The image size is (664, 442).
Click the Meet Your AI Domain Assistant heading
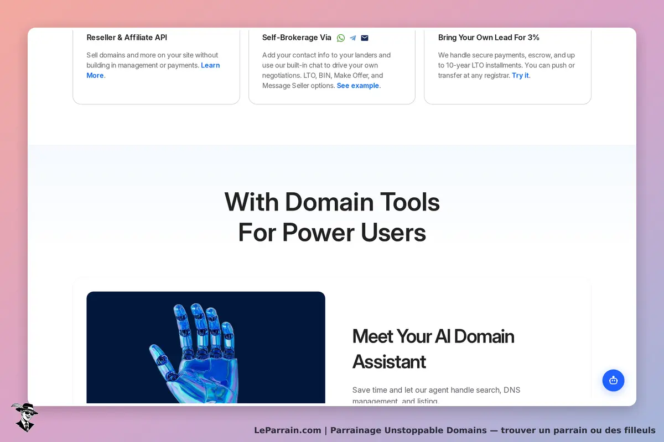click(x=433, y=349)
